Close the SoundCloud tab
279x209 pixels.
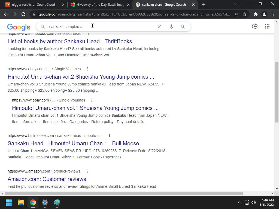tap(63, 5)
